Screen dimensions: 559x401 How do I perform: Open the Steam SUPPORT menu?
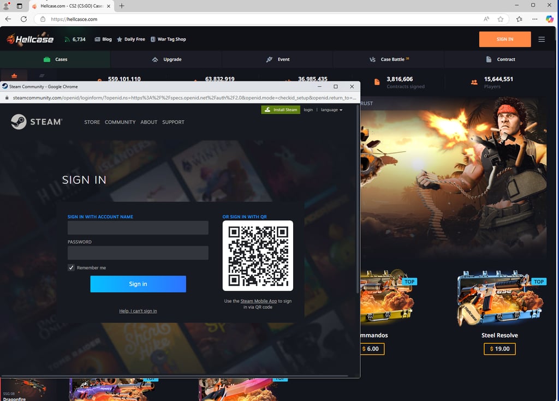point(173,122)
